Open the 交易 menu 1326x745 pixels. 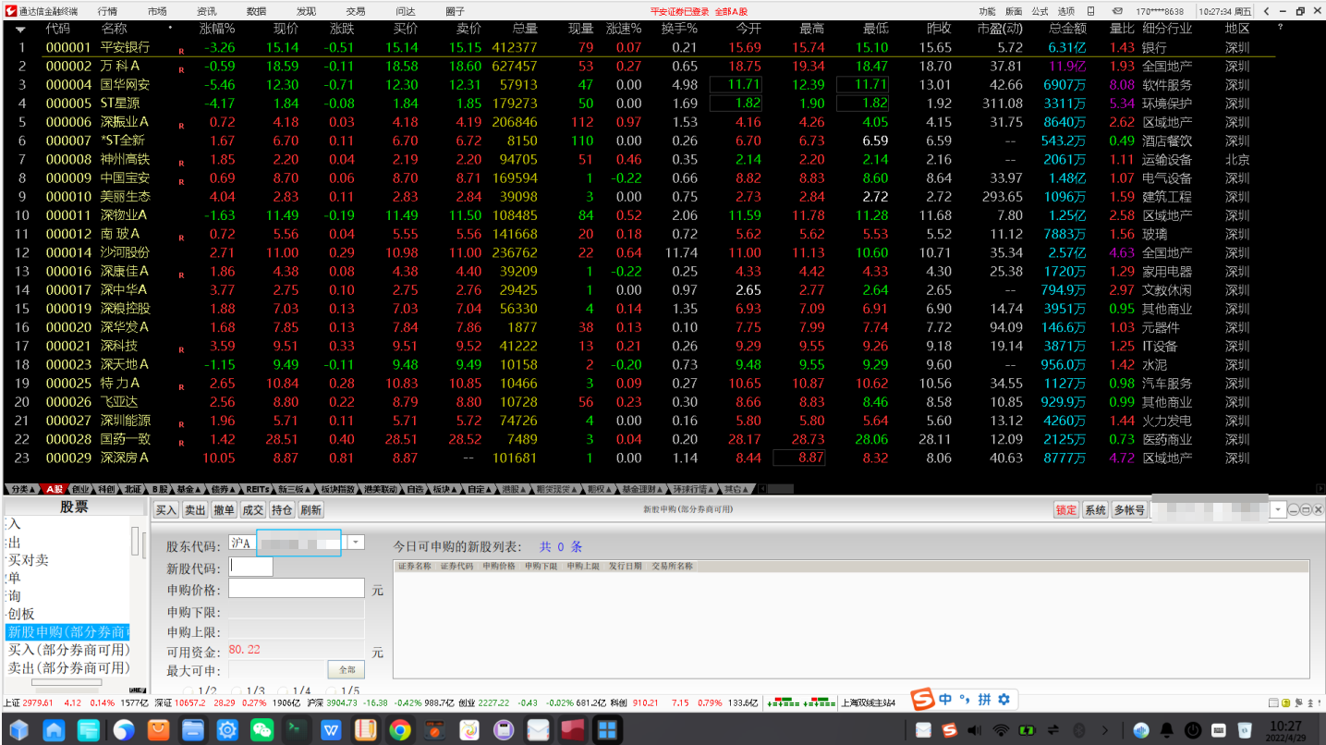[356, 11]
